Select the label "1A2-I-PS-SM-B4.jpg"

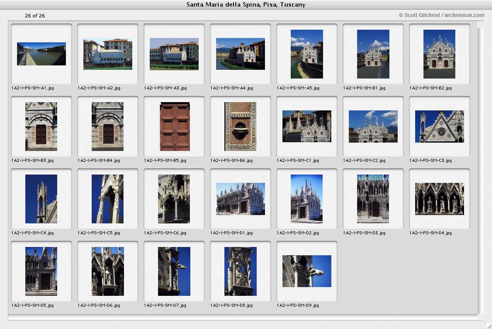click(x=99, y=161)
